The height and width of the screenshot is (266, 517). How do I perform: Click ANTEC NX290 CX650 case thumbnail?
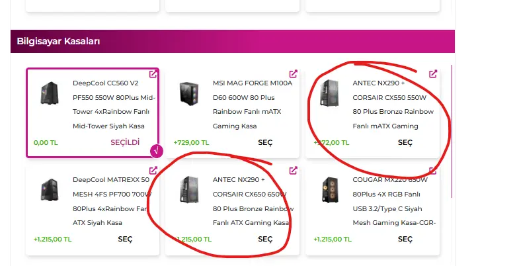[189, 189]
